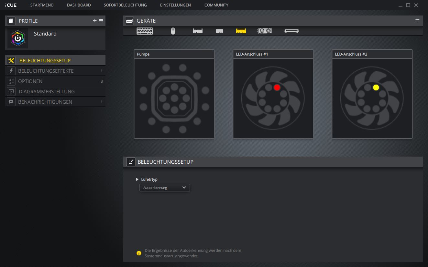428x267 pixels.
Task: Open Diagrammerstellung in the sidebar
Action: 47,92
